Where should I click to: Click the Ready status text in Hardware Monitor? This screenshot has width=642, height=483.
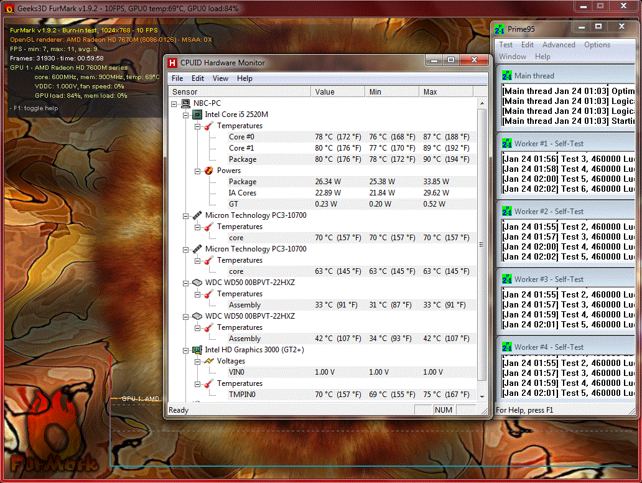(179, 410)
